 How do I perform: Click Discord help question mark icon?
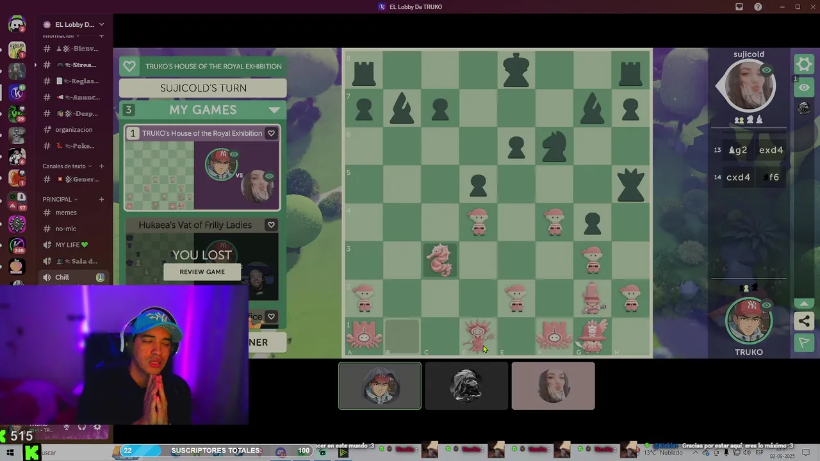758,7
